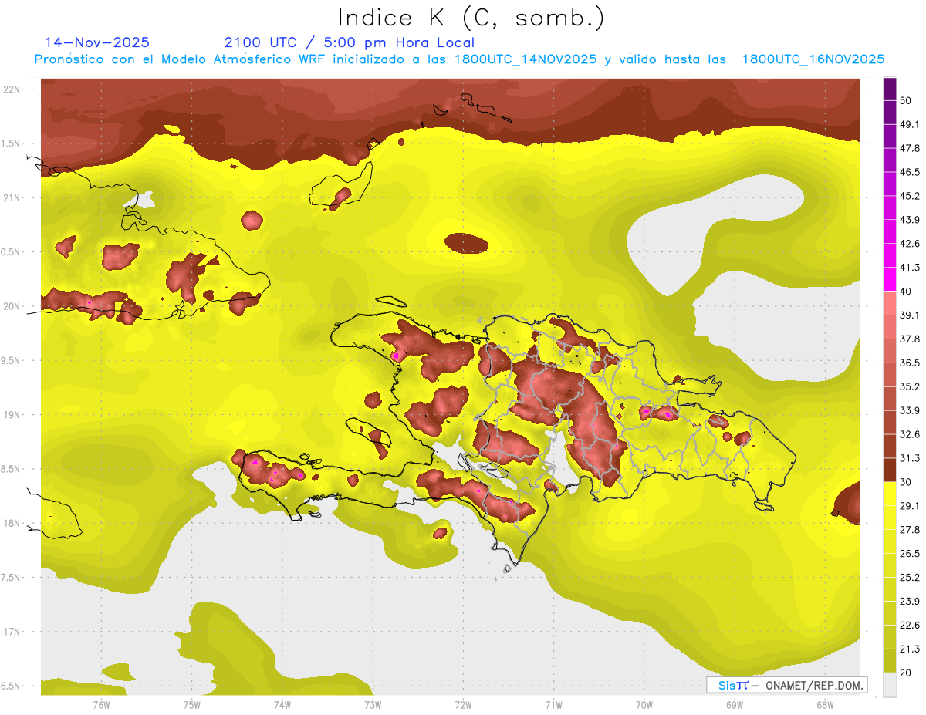Click the longitude axis label '68W'
Viewport: 926px width, 715px height.
coord(824,706)
